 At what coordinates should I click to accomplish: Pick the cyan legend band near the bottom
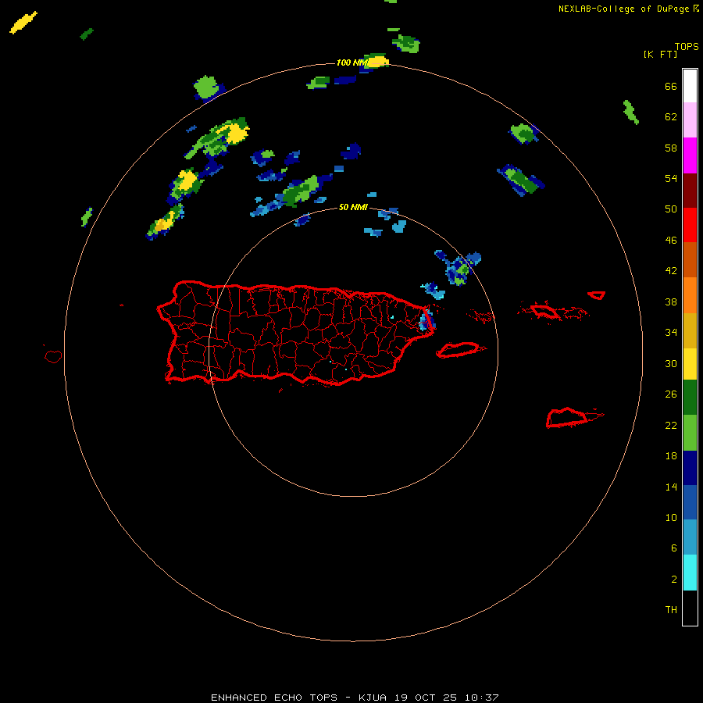(x=690, y=573)
